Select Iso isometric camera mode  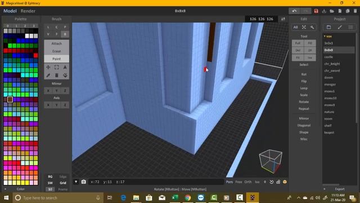tap(257, 182)
